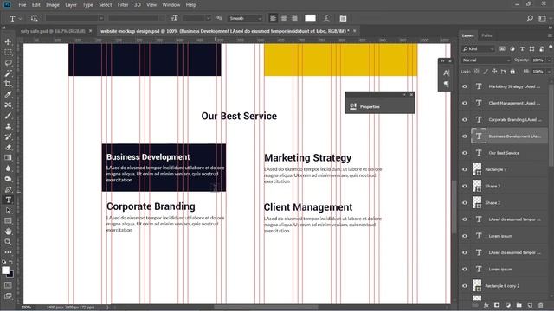This screenshot has width=554, height=311.
Task: Select the Brush tool
Action: 8,116
